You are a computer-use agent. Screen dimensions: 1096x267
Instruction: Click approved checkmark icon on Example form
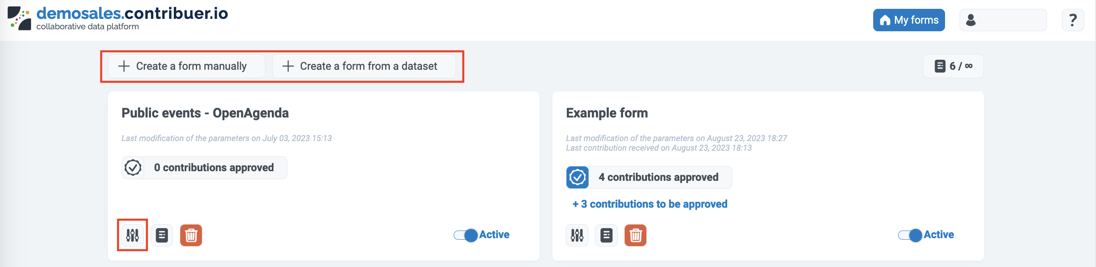coord(577,177)
